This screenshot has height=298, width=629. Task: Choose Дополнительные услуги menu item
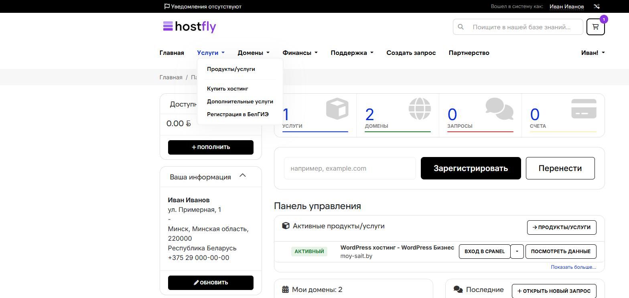pos(240,101)
